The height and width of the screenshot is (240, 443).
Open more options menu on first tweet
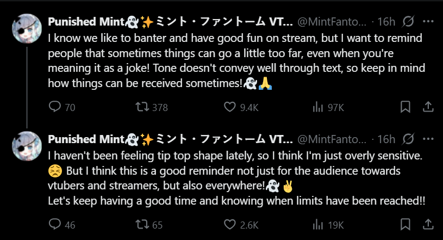click(x=428, y=22)
